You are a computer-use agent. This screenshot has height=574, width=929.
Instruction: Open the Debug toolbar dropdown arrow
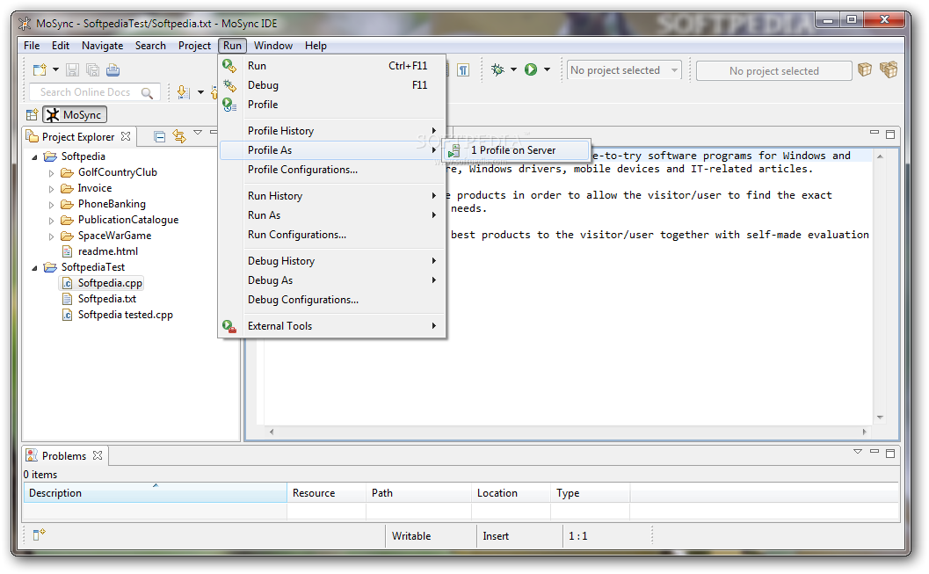tap(513, 70)
